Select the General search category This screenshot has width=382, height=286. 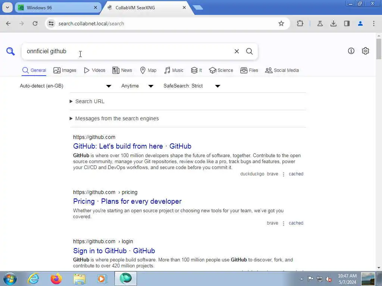point(34,70)
